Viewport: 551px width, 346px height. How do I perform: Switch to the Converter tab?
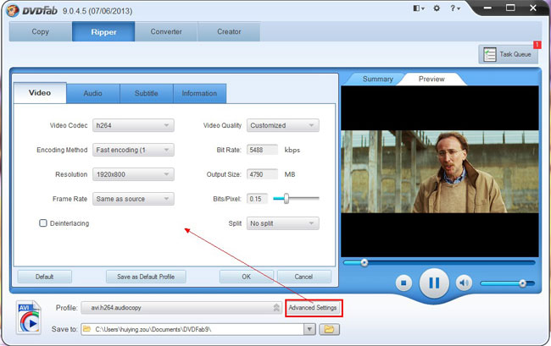pos(166,31)
